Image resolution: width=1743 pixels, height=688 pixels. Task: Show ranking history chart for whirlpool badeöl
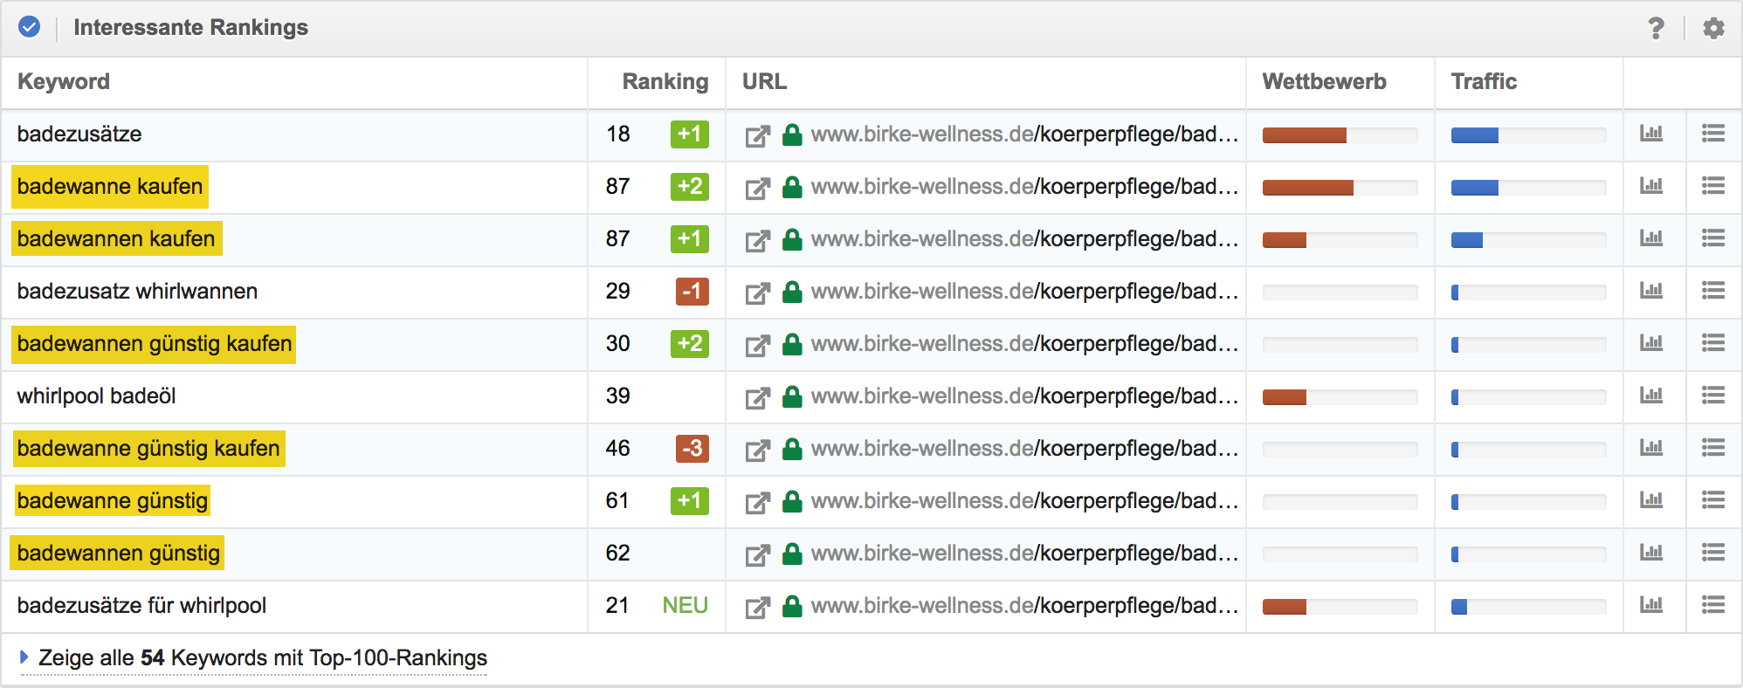(1650, 396)
